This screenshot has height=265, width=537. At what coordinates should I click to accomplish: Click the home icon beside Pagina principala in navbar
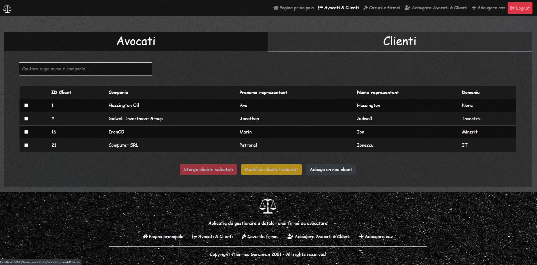[x=276, y=8]
